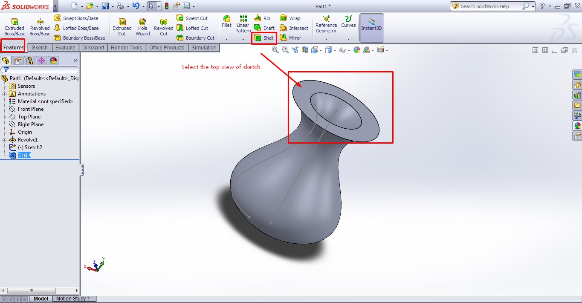582x303 pixels.
Task: Choose Lofted Boss/Base feature
Action: [x=76, y=28]
